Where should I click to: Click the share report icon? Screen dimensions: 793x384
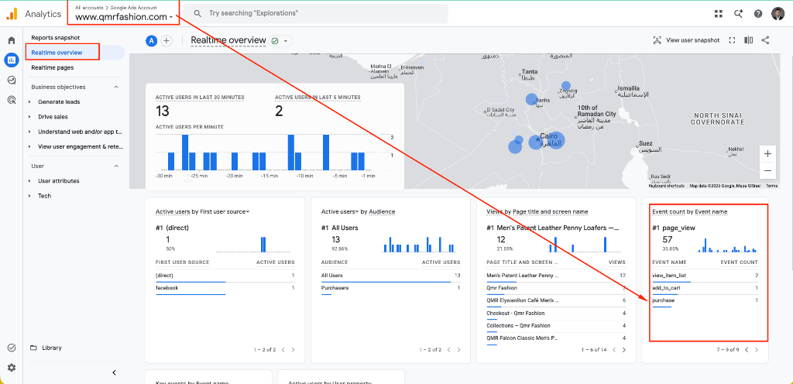tap(765, 40)
